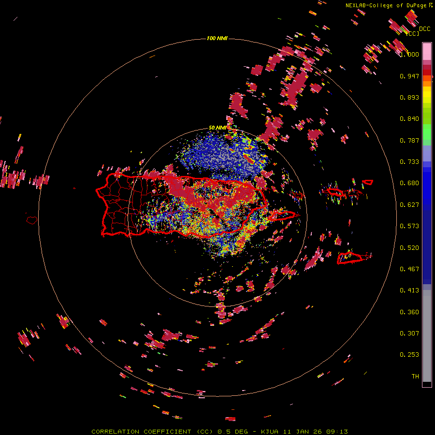This screenshot has width=435, height=435.
Task: Select the 0.893 color scale value
Action: coord(409,97)
